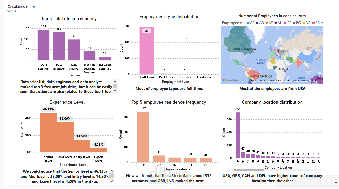Click the NORTH AMERICA label on the map

[x=244, y=49]
